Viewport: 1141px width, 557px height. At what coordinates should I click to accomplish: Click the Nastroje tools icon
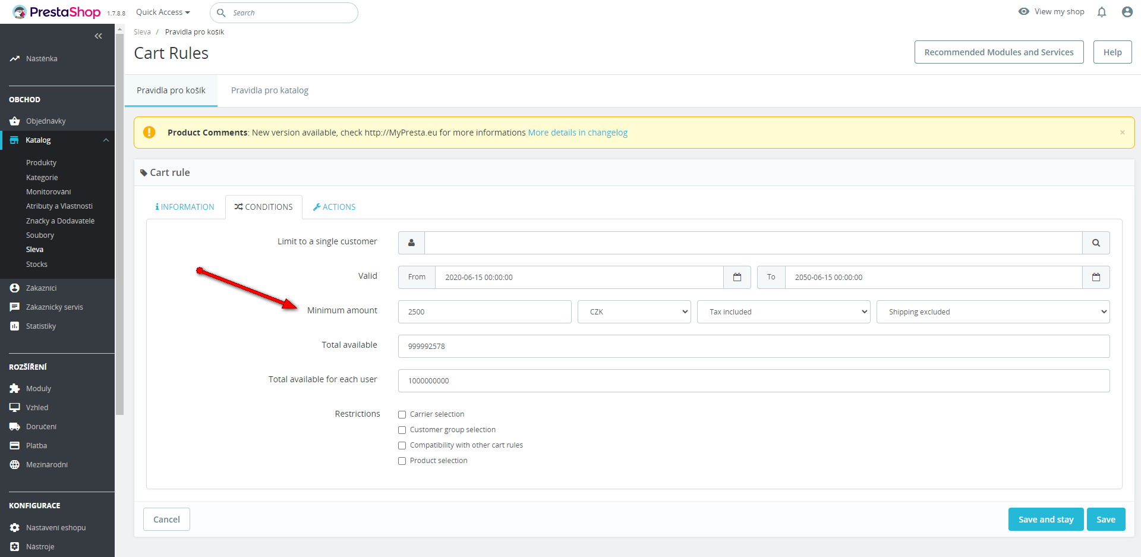point(15,547)
